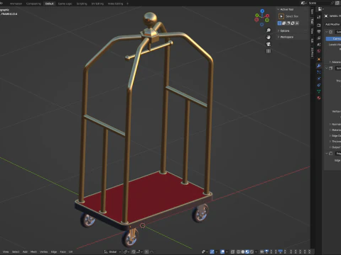
Task: Add a new workspace with plus button
Action: tap(127, 4)
